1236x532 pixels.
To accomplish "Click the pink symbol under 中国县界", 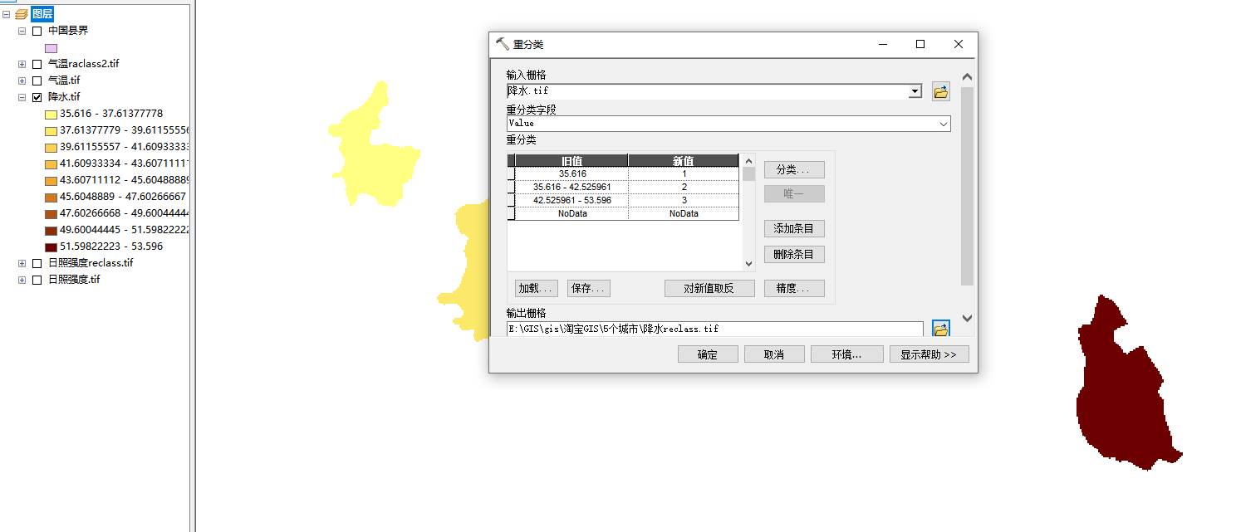I will (51, 48).
